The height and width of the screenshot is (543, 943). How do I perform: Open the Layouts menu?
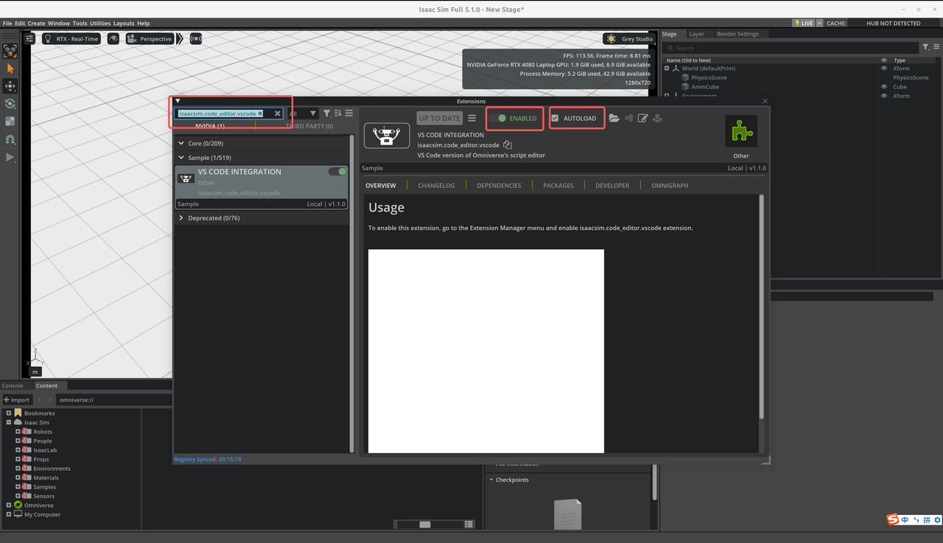click(124, 24)
